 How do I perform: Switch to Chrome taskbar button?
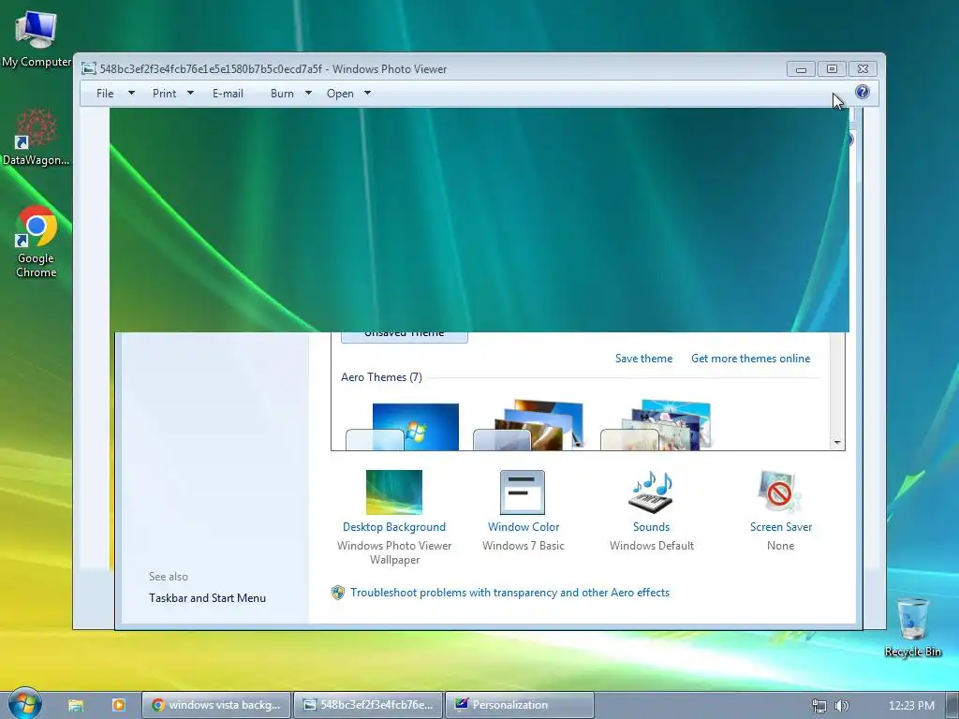click(x=216, y=705)
